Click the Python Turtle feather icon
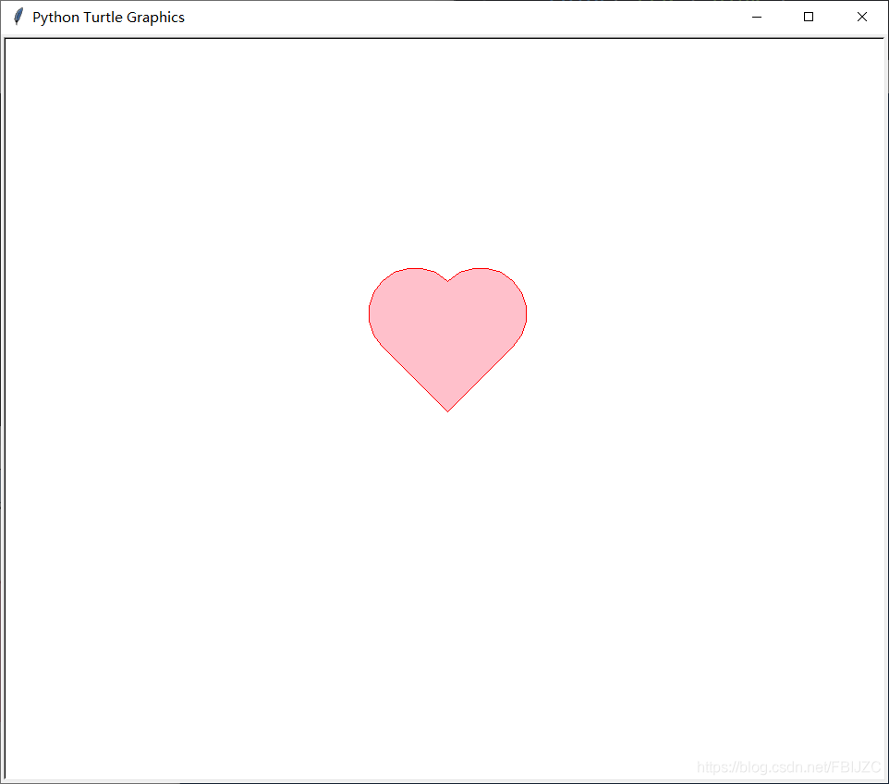 tap(18, 17)
